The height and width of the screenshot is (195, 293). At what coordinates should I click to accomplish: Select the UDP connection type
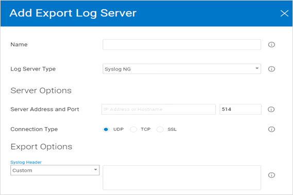click(106, 129)
